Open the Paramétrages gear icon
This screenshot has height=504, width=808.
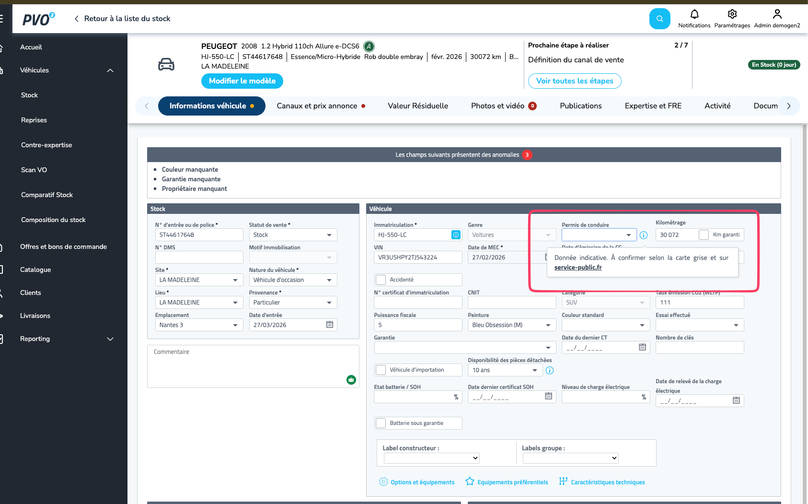[x=732, y=14]
